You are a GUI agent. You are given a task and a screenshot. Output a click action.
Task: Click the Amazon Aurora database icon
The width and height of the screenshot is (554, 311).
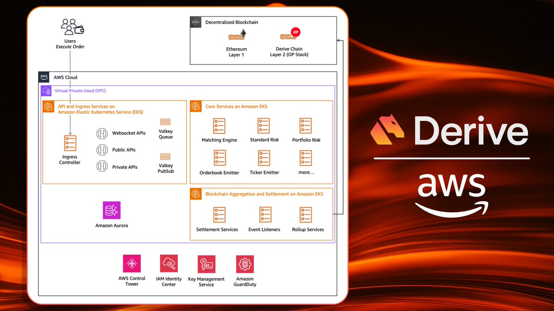pos(112,210)
